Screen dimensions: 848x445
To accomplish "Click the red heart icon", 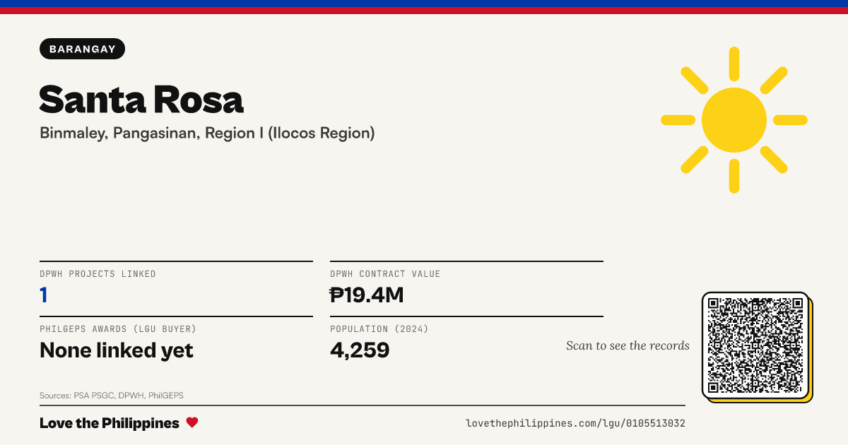I will (x=192, y=422).
